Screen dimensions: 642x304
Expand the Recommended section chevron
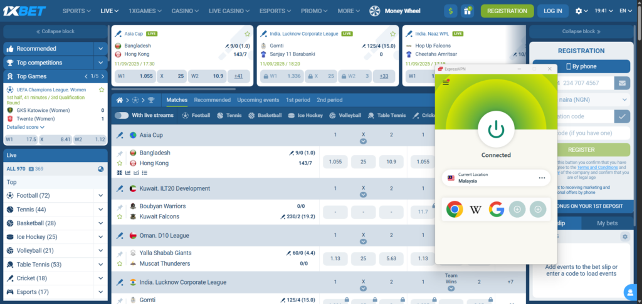[x=101, y=49]
